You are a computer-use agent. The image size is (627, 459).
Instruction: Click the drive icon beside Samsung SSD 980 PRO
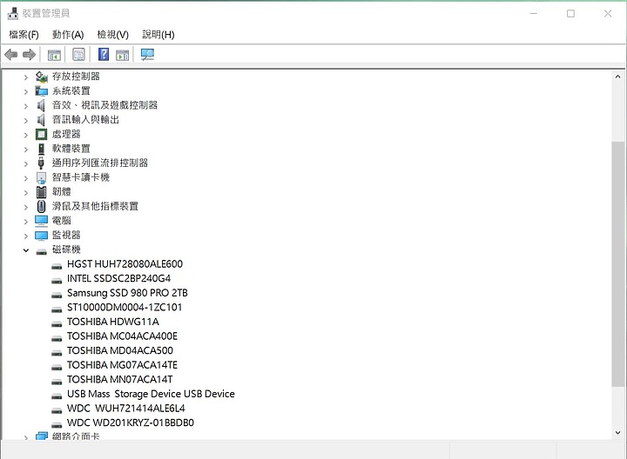click(x=57, y=295)
